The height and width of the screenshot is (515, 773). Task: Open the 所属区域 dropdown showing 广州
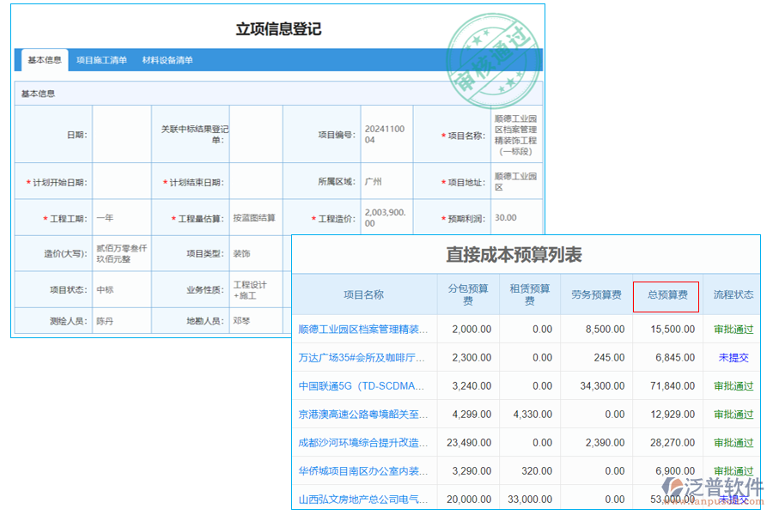tap(385, 181)
